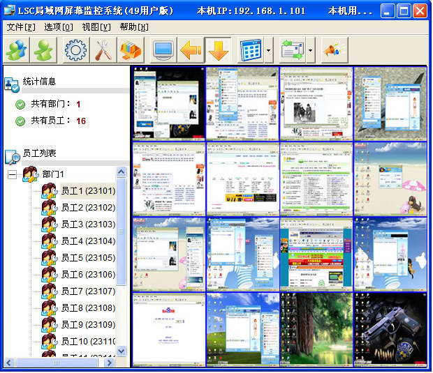Collapse the 部门1 tree node
The image size is (433, 373).
pos(12,174)
